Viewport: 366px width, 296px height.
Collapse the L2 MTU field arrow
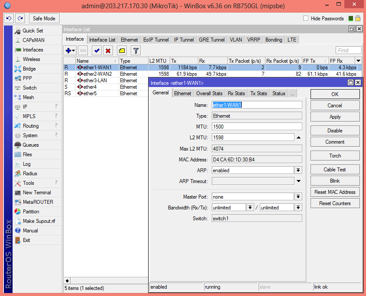tap(298, 138)
